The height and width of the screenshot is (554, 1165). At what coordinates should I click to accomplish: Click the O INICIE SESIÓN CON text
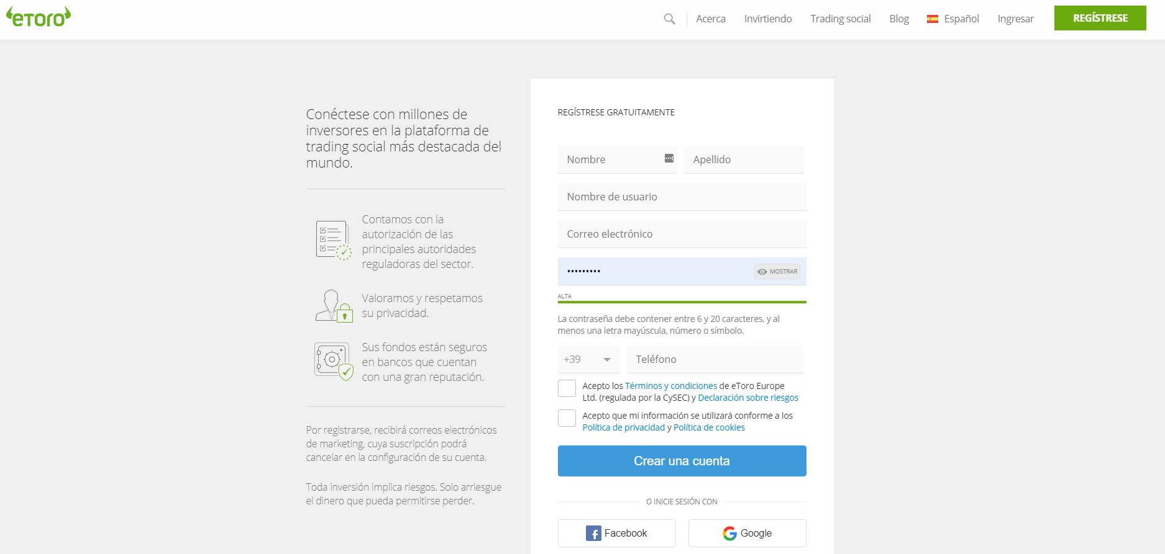(x=682, y=501)
